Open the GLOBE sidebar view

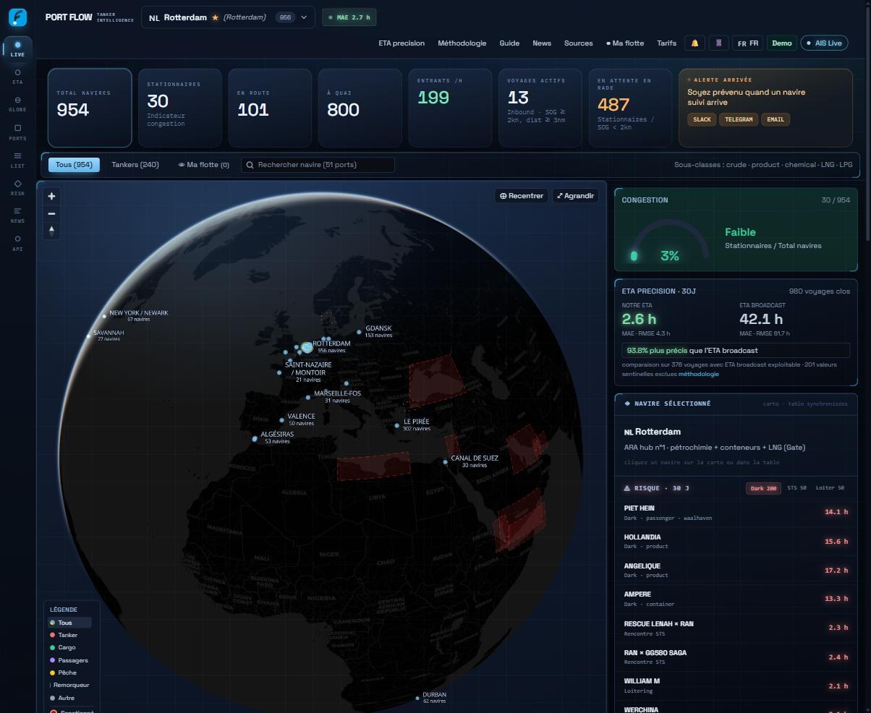point(17,104)
